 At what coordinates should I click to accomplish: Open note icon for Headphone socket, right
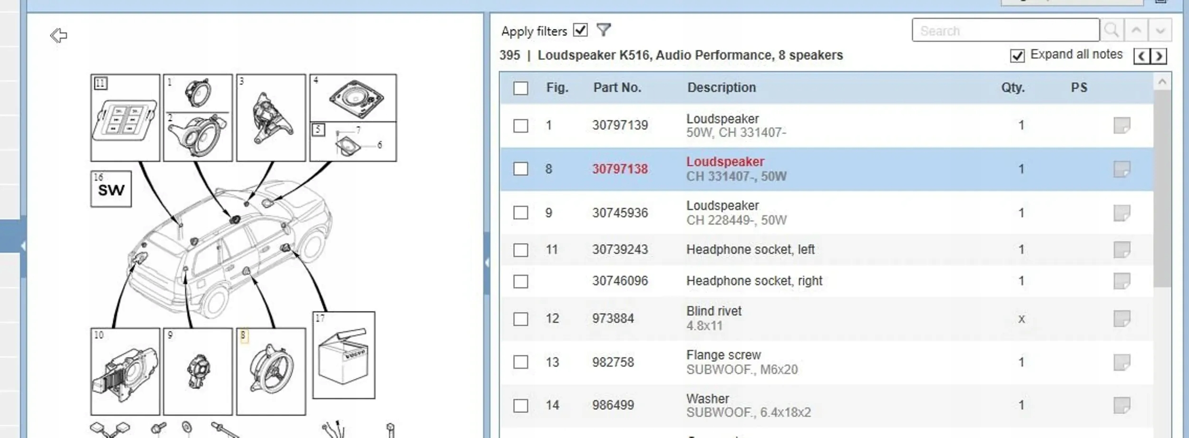(x=1122, y=281)
